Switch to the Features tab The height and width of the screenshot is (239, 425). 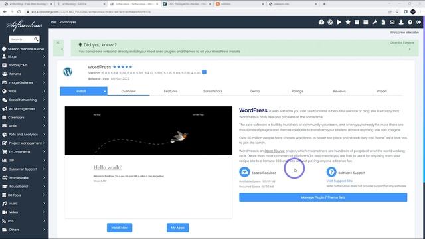click(171, 92)
